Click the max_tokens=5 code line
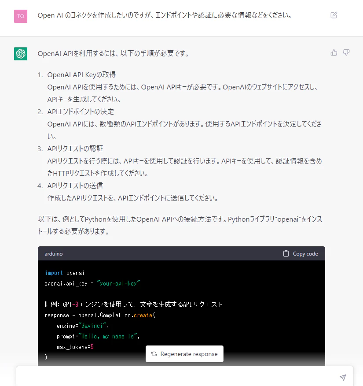Image resolution: width=363 pixels, height=386 pixels. (x=75, y=347)
